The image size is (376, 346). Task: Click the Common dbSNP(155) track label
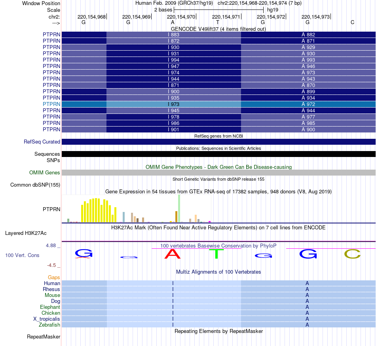[x=35, y=185]
